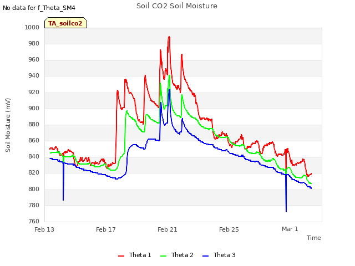Click the TA_soilco2 annotation label

65,23
